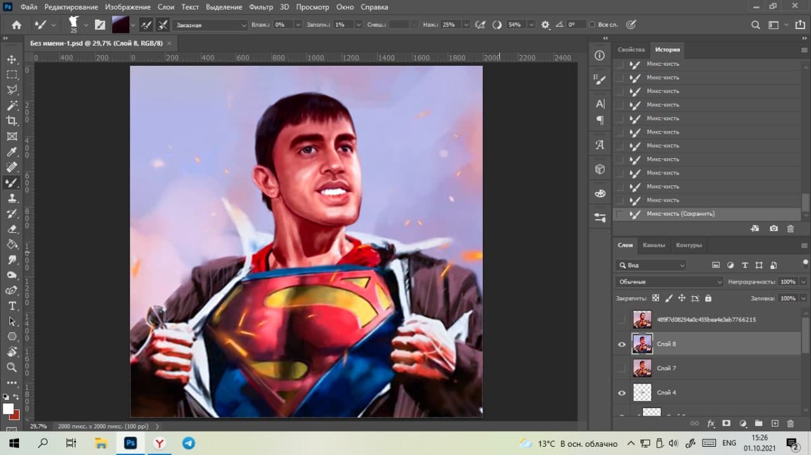Click the foreground color swatch

tap(8, 409)
